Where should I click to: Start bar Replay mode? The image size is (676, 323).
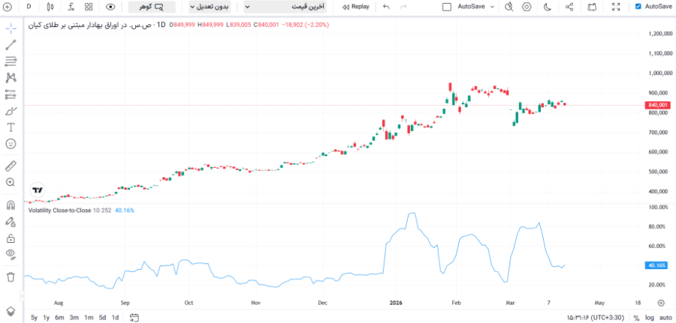coord(356,7)
